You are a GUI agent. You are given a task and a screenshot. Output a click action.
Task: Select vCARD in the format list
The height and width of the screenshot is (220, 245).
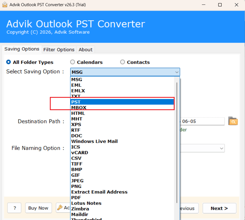122,153
